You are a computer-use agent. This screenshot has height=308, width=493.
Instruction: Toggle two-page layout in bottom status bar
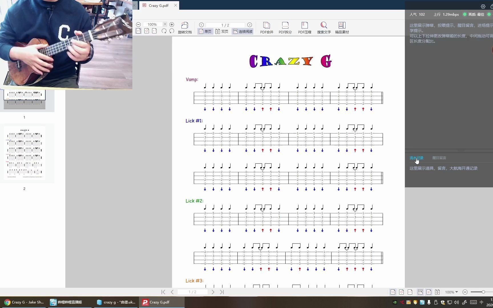pyautogui.click(x=437, y=292)
